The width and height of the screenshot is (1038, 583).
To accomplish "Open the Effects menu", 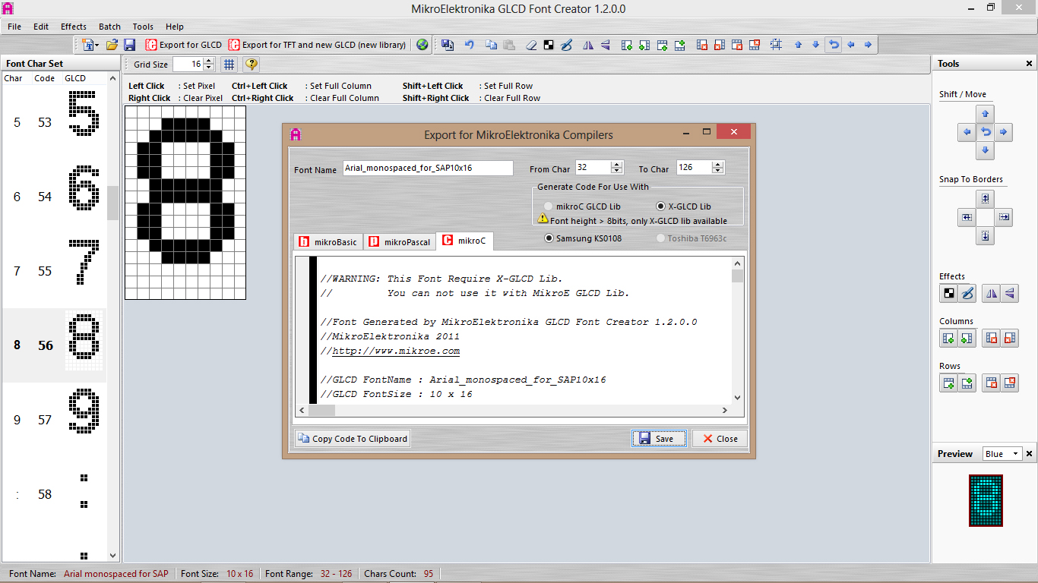I will (73, 27).
